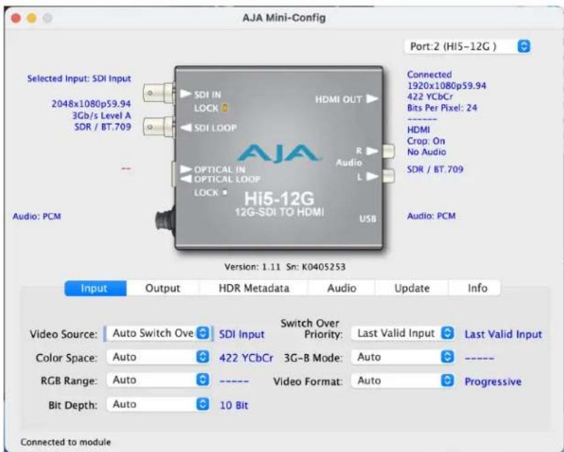The image size is (564, 452).
Task: Click the SDI LOCK indicator light
Action: tap(225, 108)
